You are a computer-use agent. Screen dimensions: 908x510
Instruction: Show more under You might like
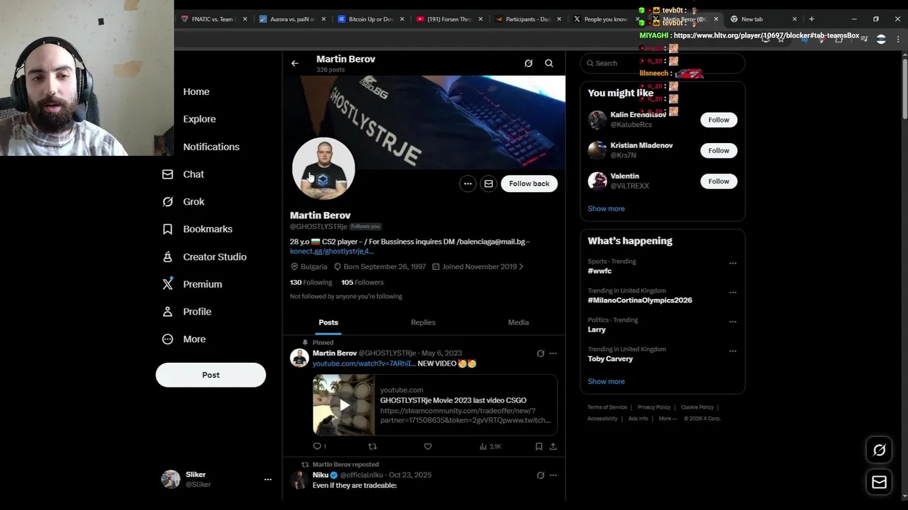606,209
